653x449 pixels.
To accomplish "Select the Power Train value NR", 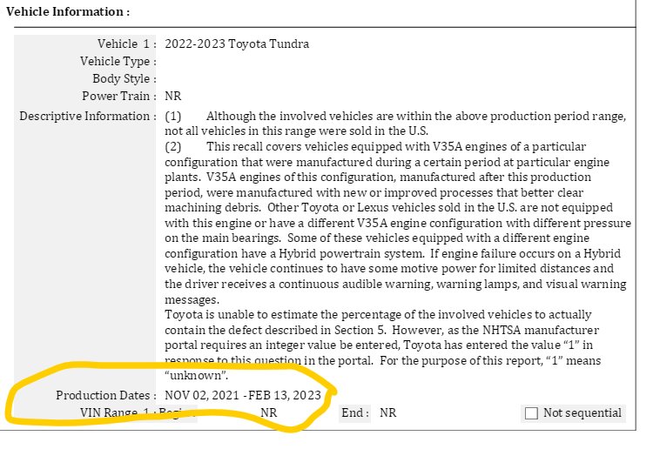I will (x=173, y=96).
